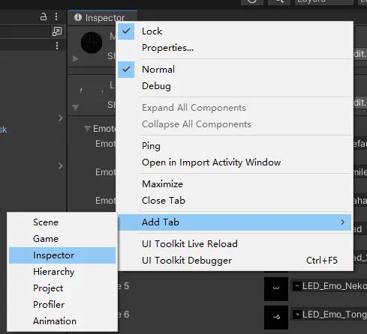
Task: Add a Project tab from submenu
Action: pos(62,288)
